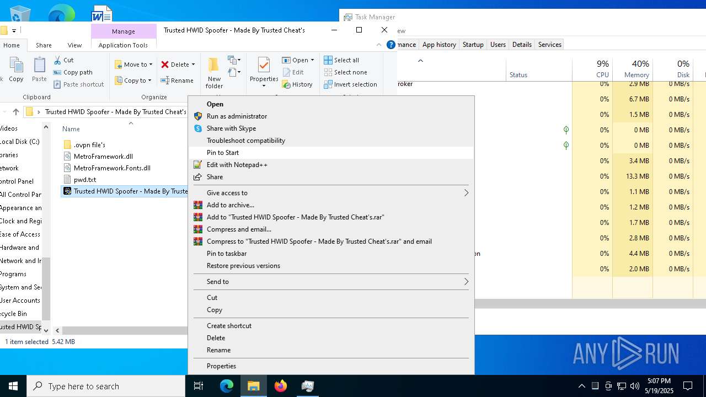Select Restore previous versions entry
The height and width of the screenshot is (397, 706).
tap(331, 266)
